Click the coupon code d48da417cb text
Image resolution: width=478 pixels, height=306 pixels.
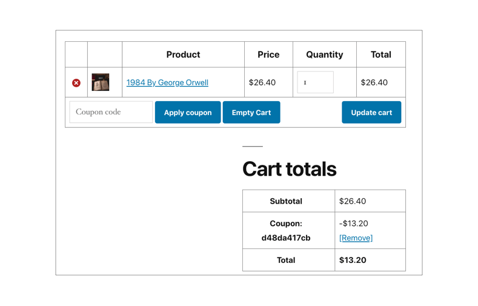pyautogui.click(x=286, y=238)
